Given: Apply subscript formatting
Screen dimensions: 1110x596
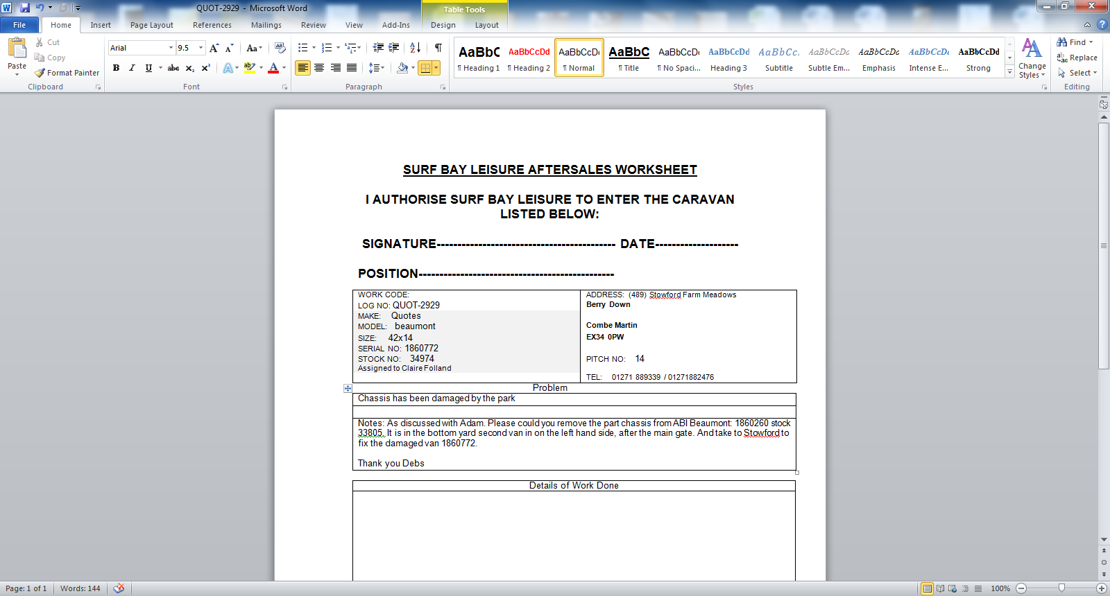Looking at the screenshot, I should coord(189,68).
